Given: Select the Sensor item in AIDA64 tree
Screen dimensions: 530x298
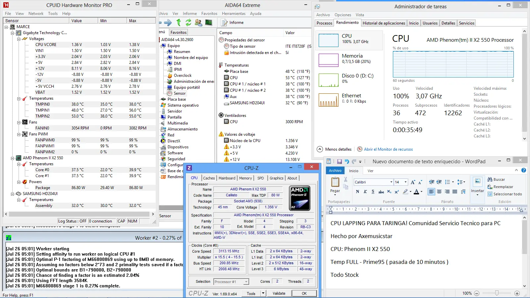Looking at the screenshot, I should [x=177, y=93].
